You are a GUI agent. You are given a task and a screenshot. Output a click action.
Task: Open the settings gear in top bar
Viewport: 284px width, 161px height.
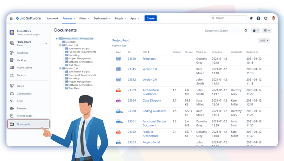click(x=266, y=19)
